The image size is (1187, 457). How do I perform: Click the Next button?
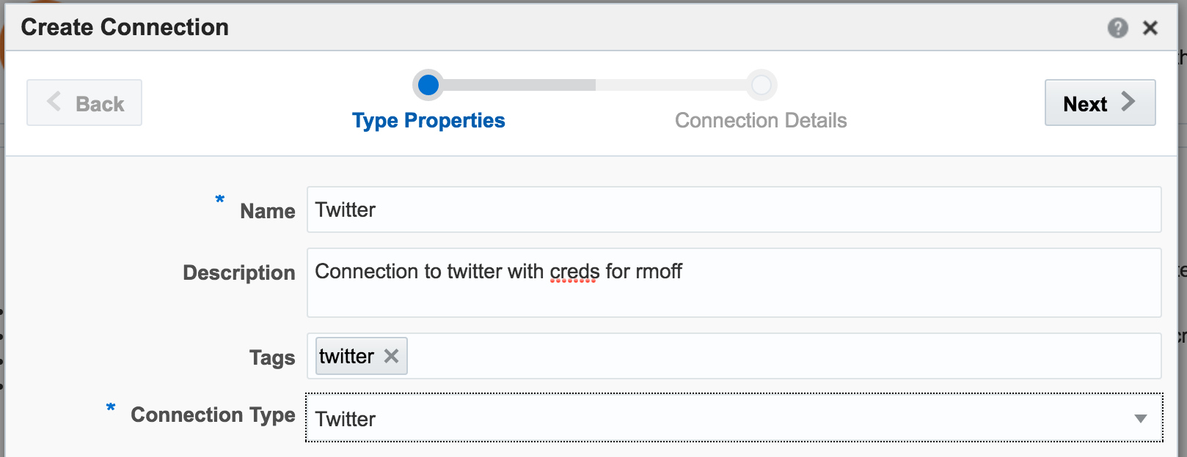(x=1099, y=103)
